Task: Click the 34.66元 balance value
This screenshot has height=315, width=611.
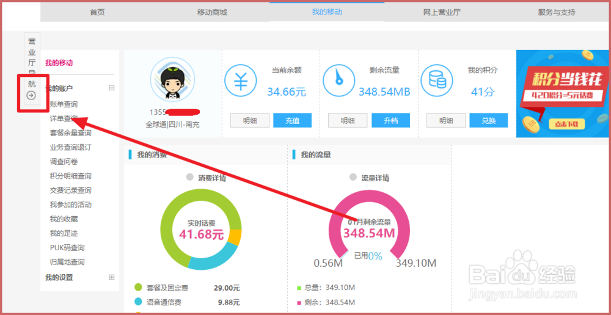Action: click(287, 92)
